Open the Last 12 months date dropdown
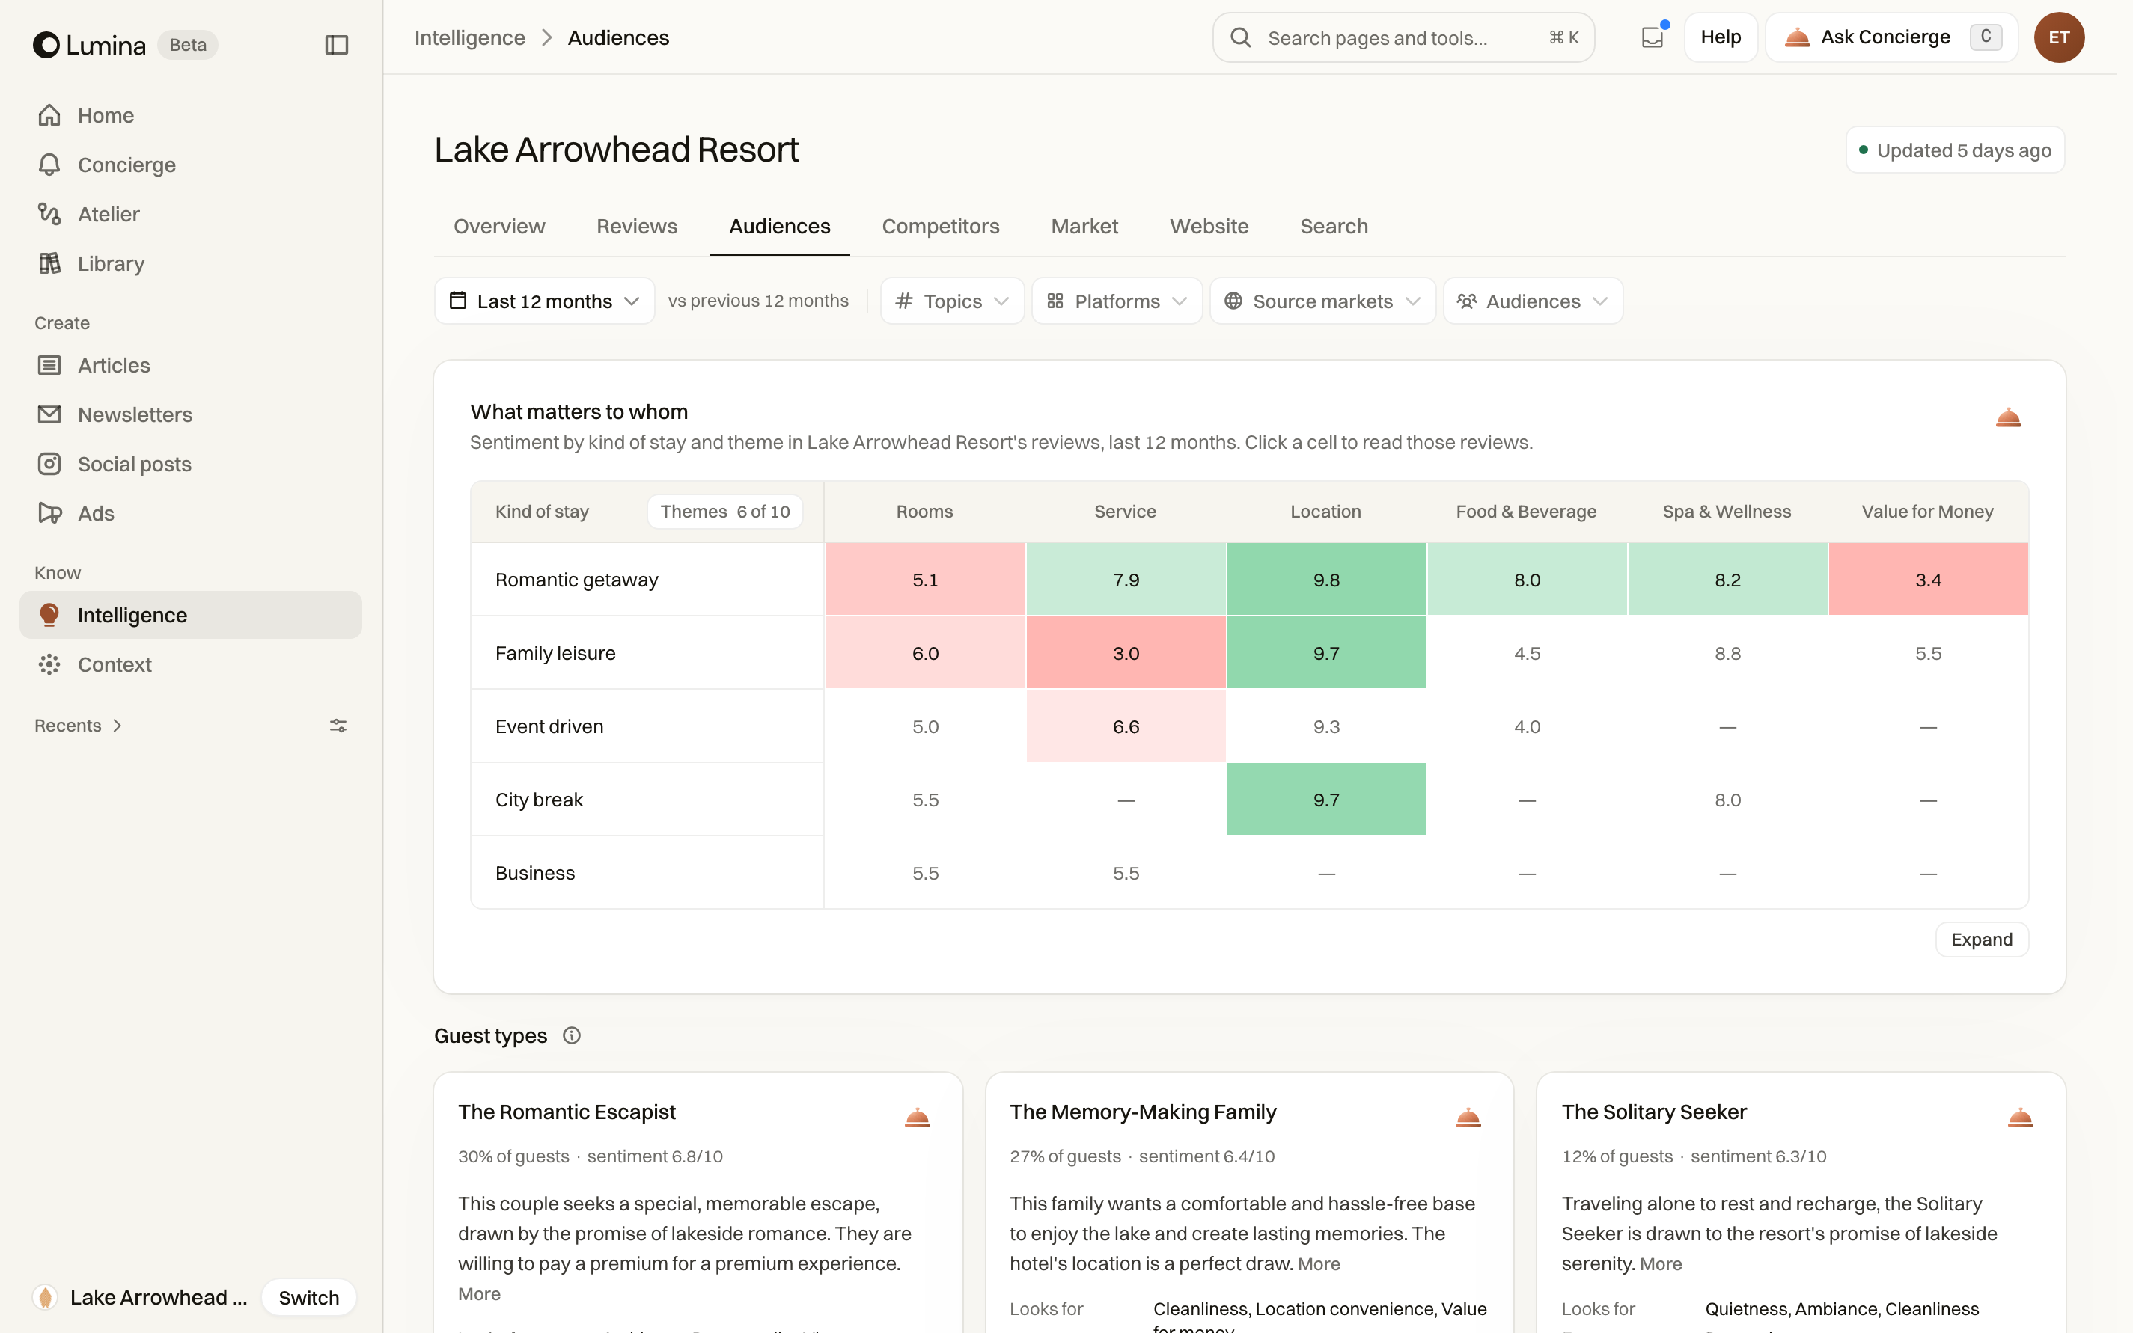 pyautogui.click(x=544, y=301)
